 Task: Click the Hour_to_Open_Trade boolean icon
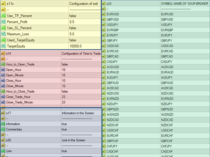3,64
